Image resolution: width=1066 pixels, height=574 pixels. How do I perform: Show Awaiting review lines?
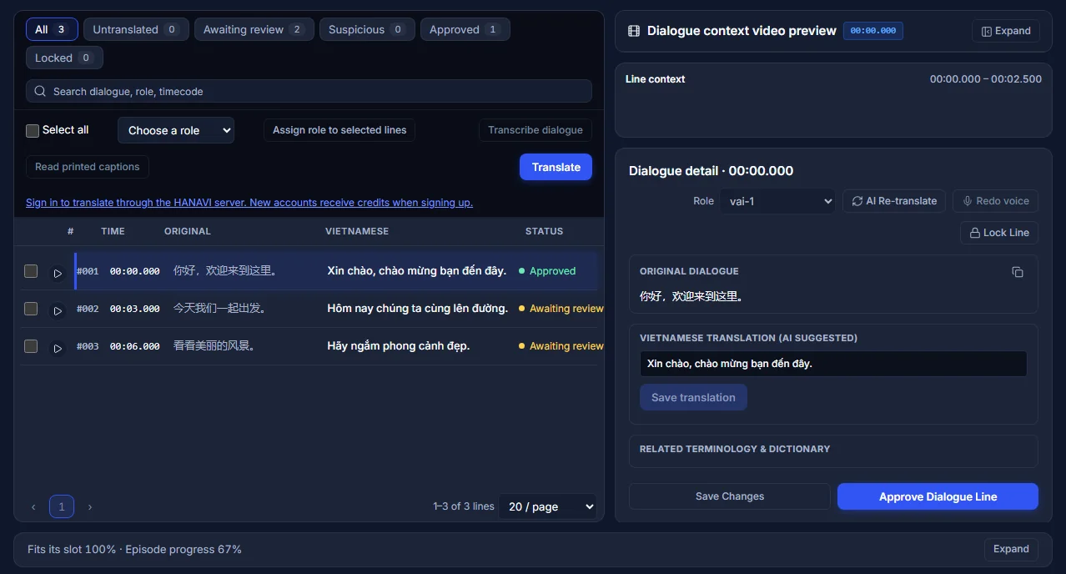click(x=254, y=29)
